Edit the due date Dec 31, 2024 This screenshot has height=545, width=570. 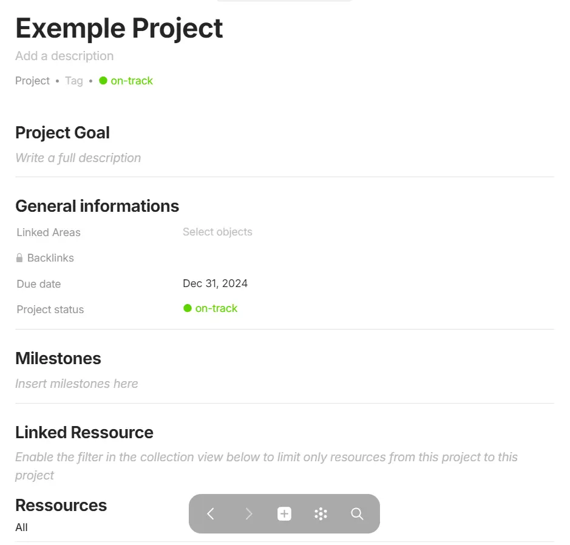click(215, 283)
